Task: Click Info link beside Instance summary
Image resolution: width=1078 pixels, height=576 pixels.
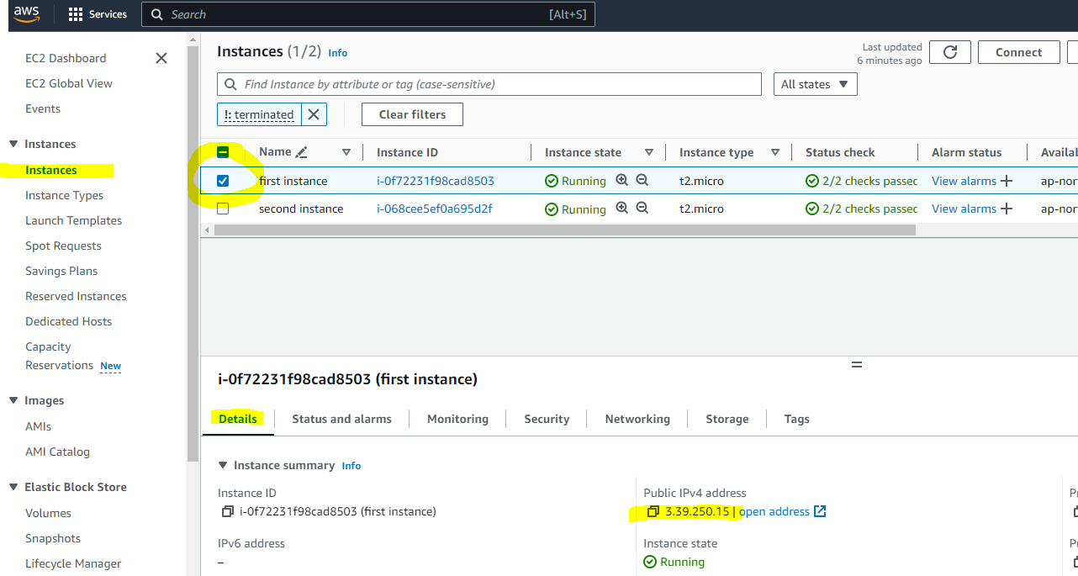Action: click(351, 465)
